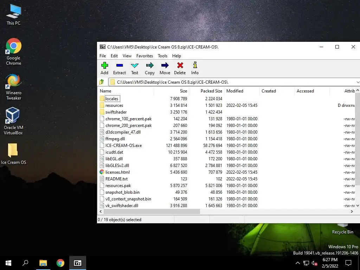Image resolution: width=360 pixels, height=270 pixels.
Task: Select vk_swiftshader.dll file name
Action: pos(122,205)
